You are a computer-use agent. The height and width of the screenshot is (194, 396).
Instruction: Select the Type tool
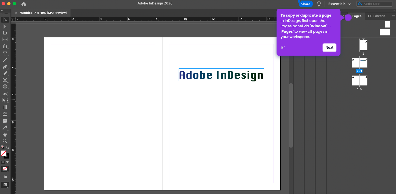5,53
